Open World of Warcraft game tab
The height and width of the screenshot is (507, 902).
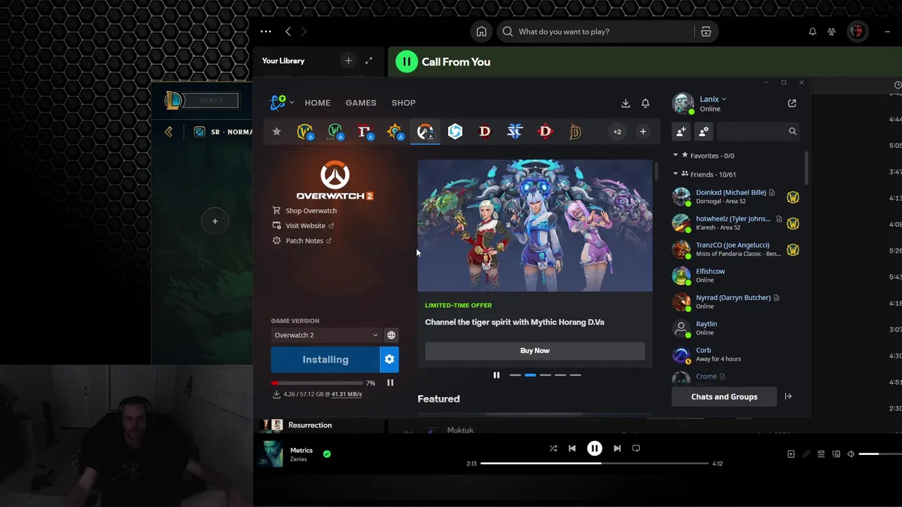[x=305, y=132]
